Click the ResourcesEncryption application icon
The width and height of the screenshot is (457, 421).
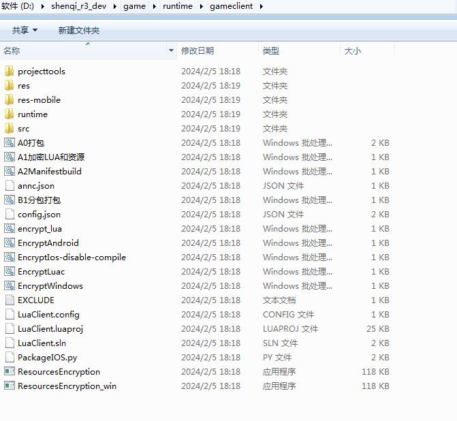click(9, 371)
